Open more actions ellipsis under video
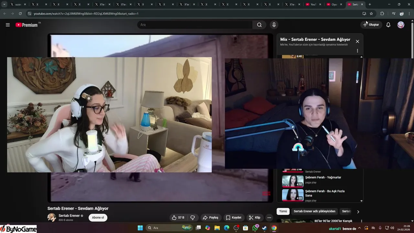The height and width of the screenshot is (233, 414). [x=269, y=217]
